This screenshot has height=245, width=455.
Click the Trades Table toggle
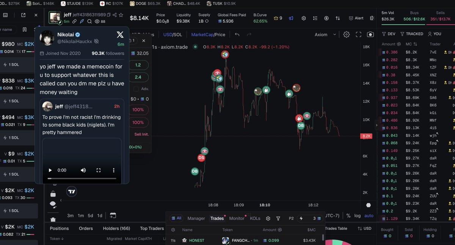point(336,228)
